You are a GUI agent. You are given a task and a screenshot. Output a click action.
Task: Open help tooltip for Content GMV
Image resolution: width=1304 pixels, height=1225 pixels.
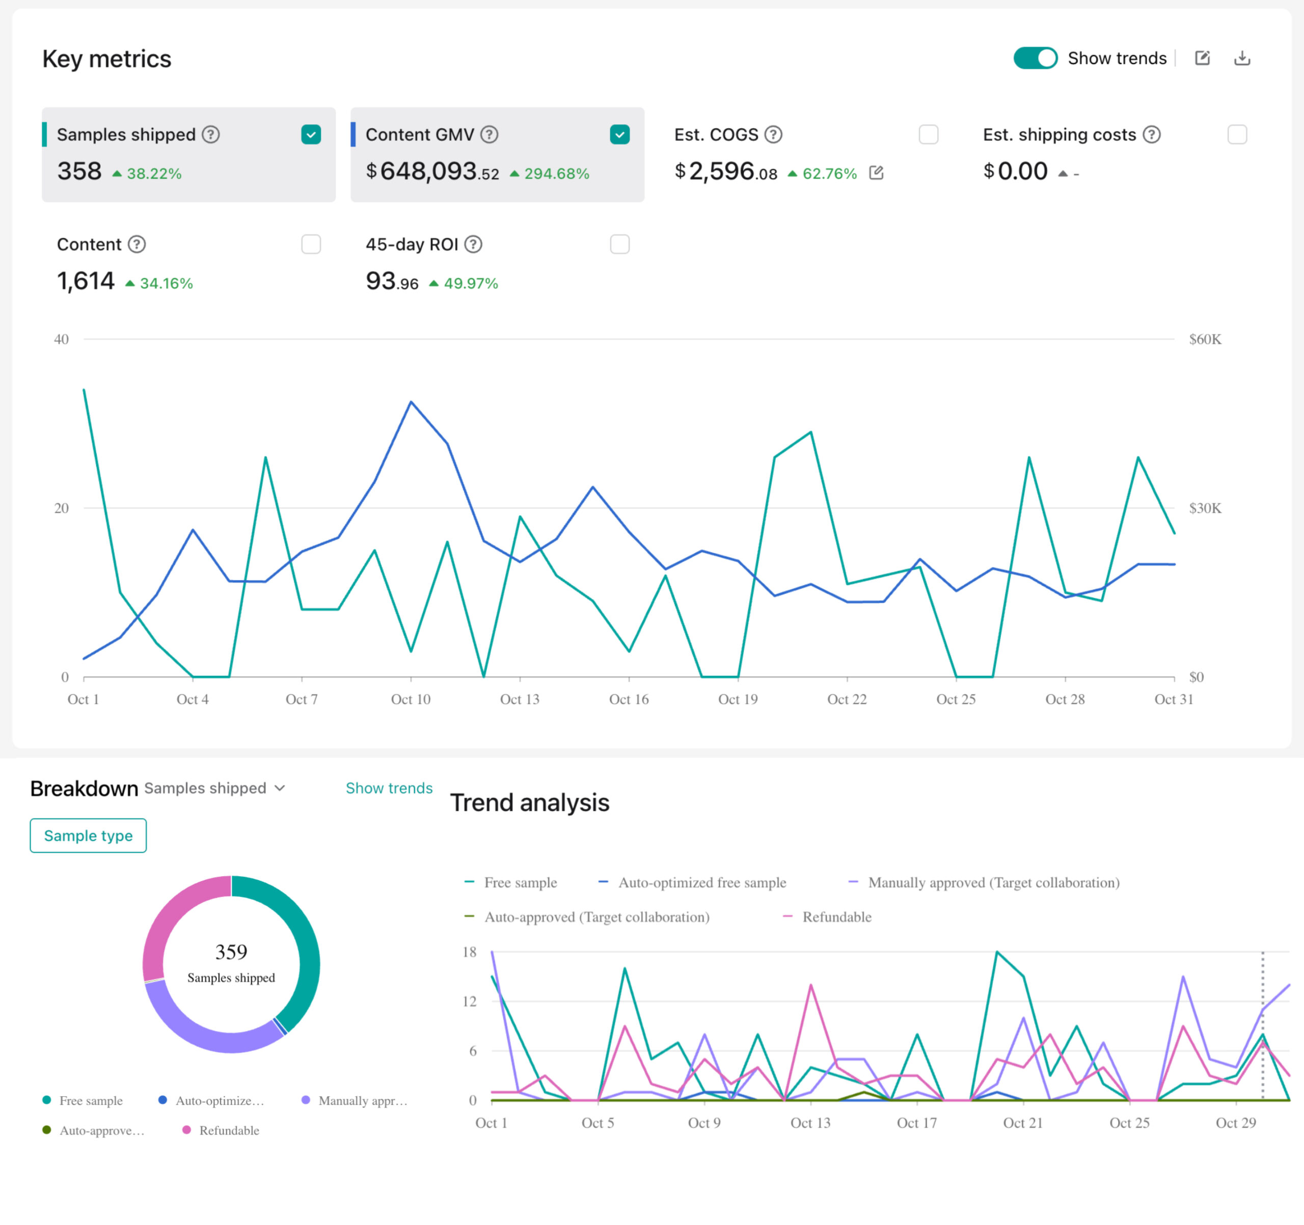(490, 134)
